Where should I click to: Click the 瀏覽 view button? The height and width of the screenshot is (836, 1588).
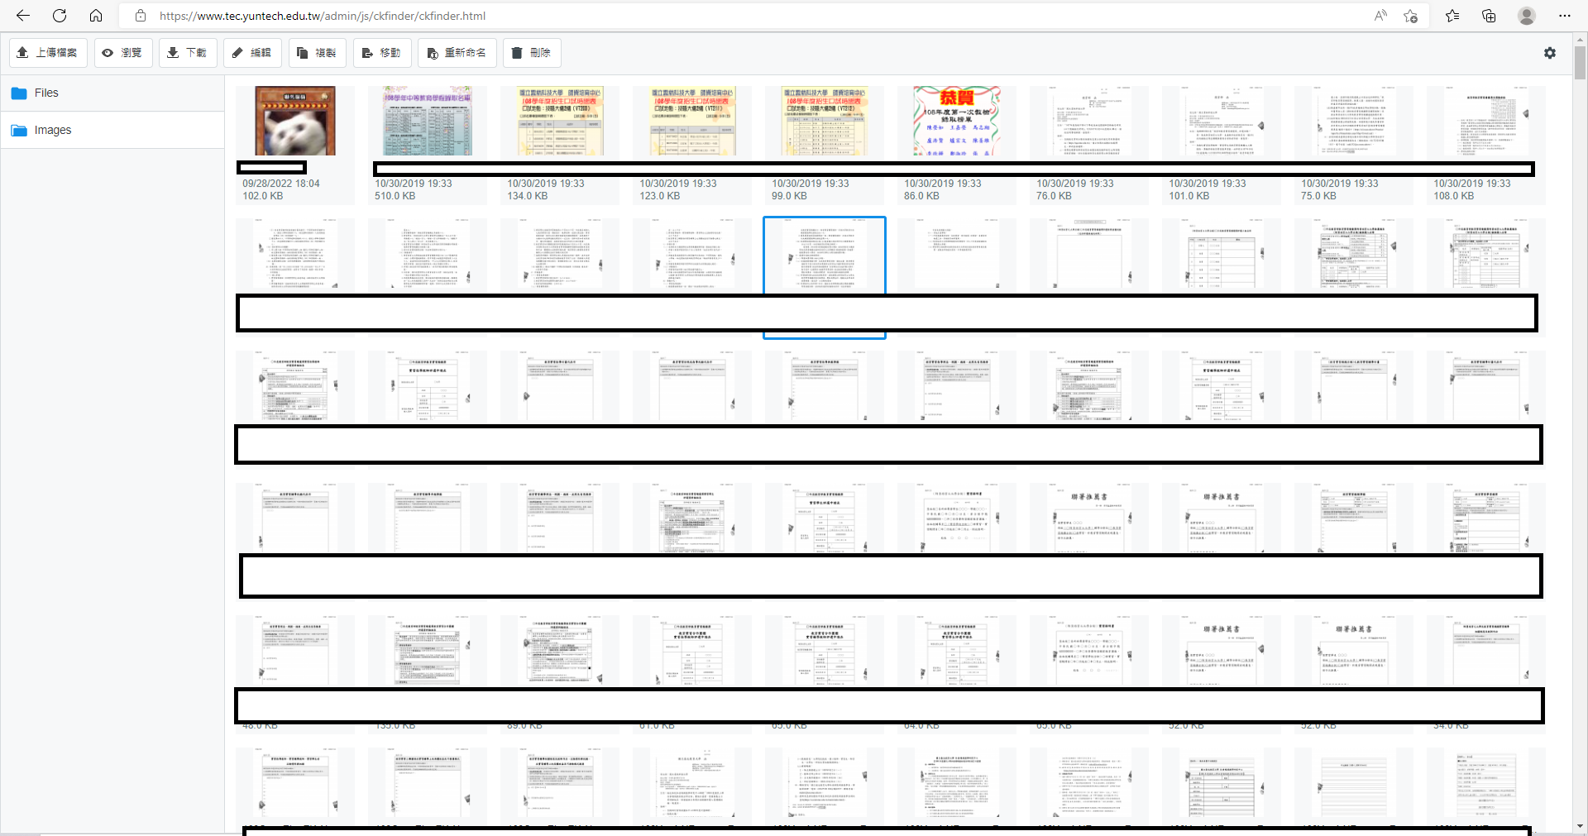(x=122, y=53)
